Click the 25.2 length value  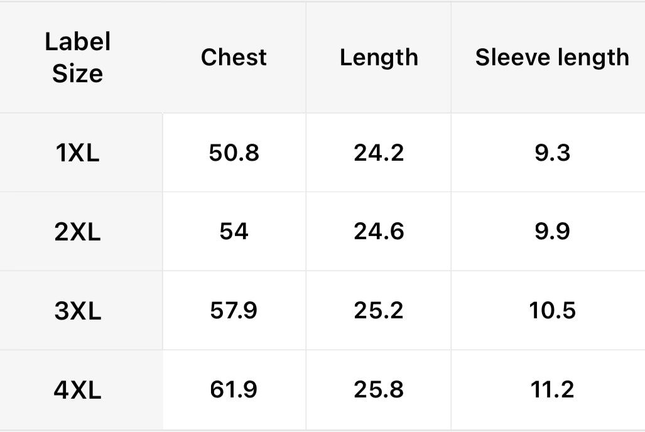pos(379,311)
